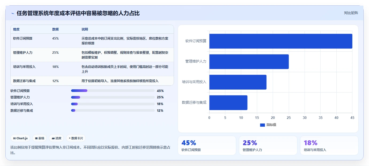Toggle the 指标值 legend label
Screen dimensions: 369x166
coord(271,125)
